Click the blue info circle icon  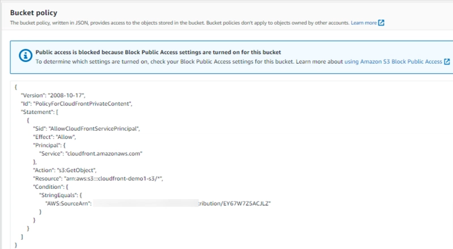pos(25,55)
